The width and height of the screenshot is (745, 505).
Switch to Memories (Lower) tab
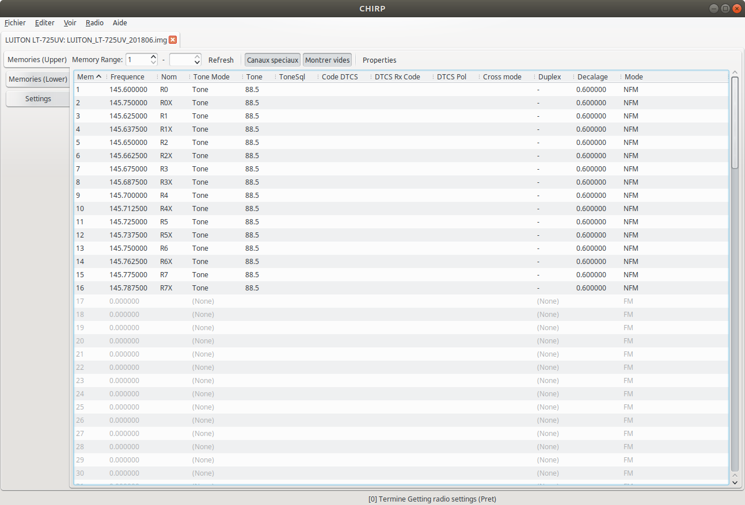coord(38,79)
